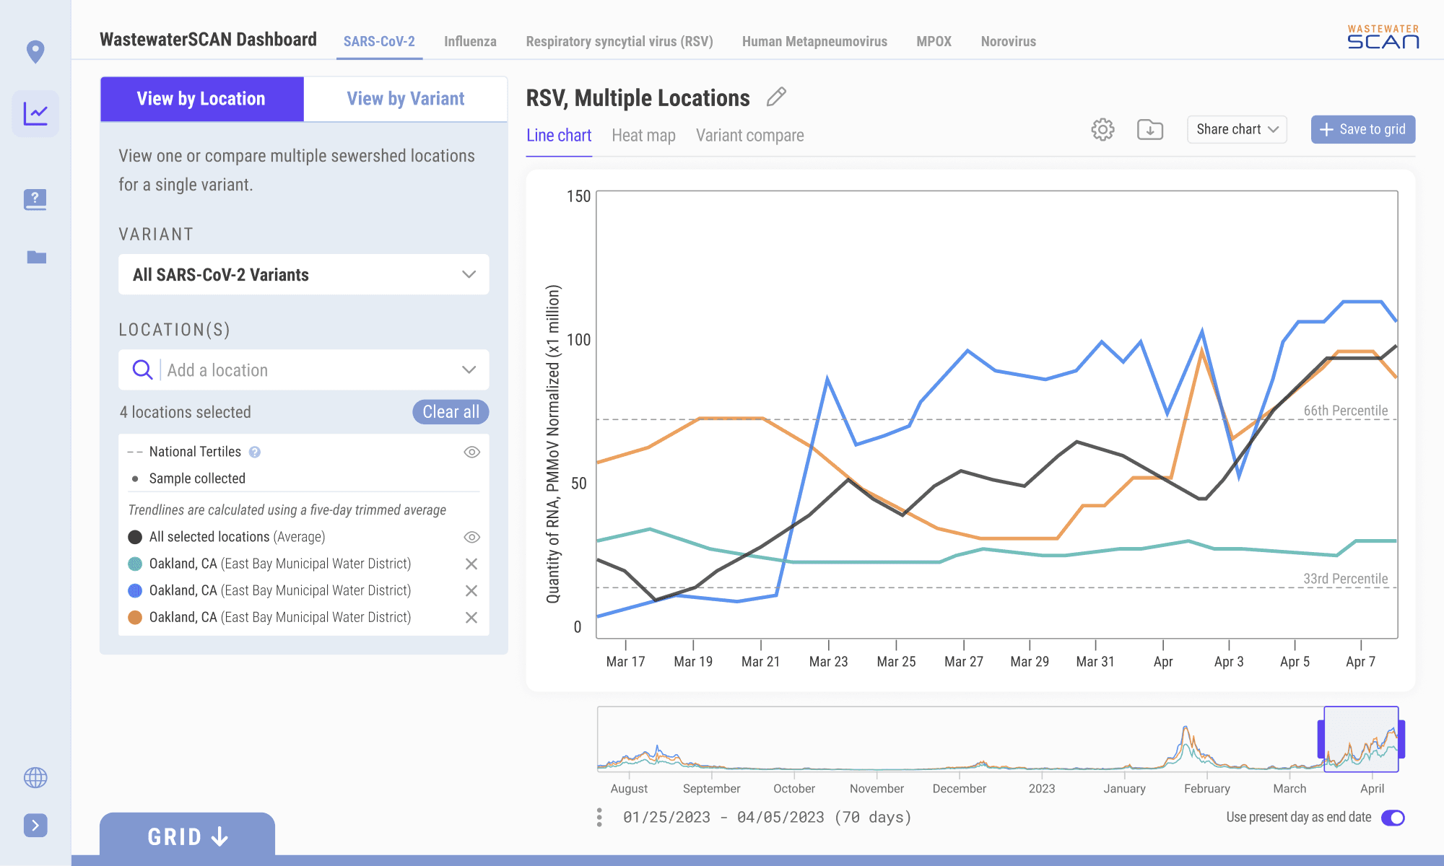Click the Clear all button

point(451,412)
